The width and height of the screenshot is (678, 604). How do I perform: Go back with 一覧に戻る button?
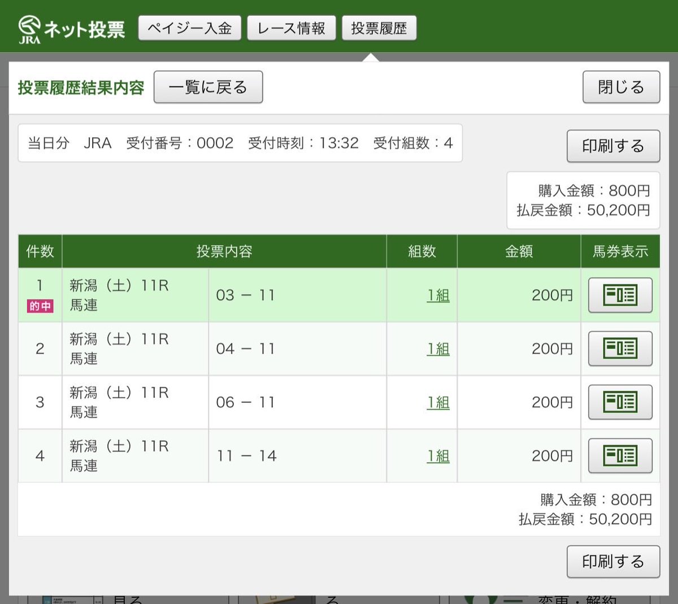tap(208, 87)
